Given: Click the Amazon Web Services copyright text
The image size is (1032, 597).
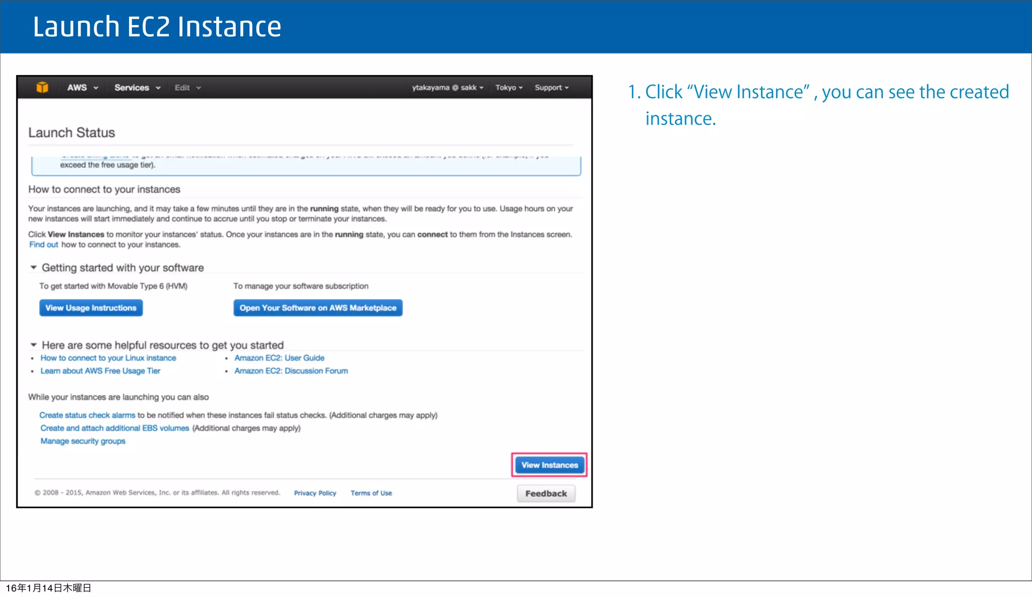Looking at the screenshot, I should 157,493.
